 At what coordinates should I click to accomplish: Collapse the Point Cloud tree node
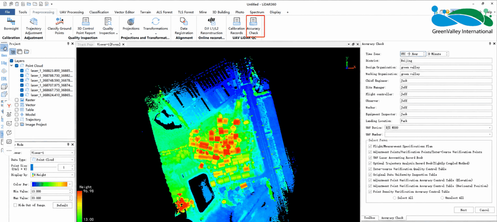tap(12, 66)
